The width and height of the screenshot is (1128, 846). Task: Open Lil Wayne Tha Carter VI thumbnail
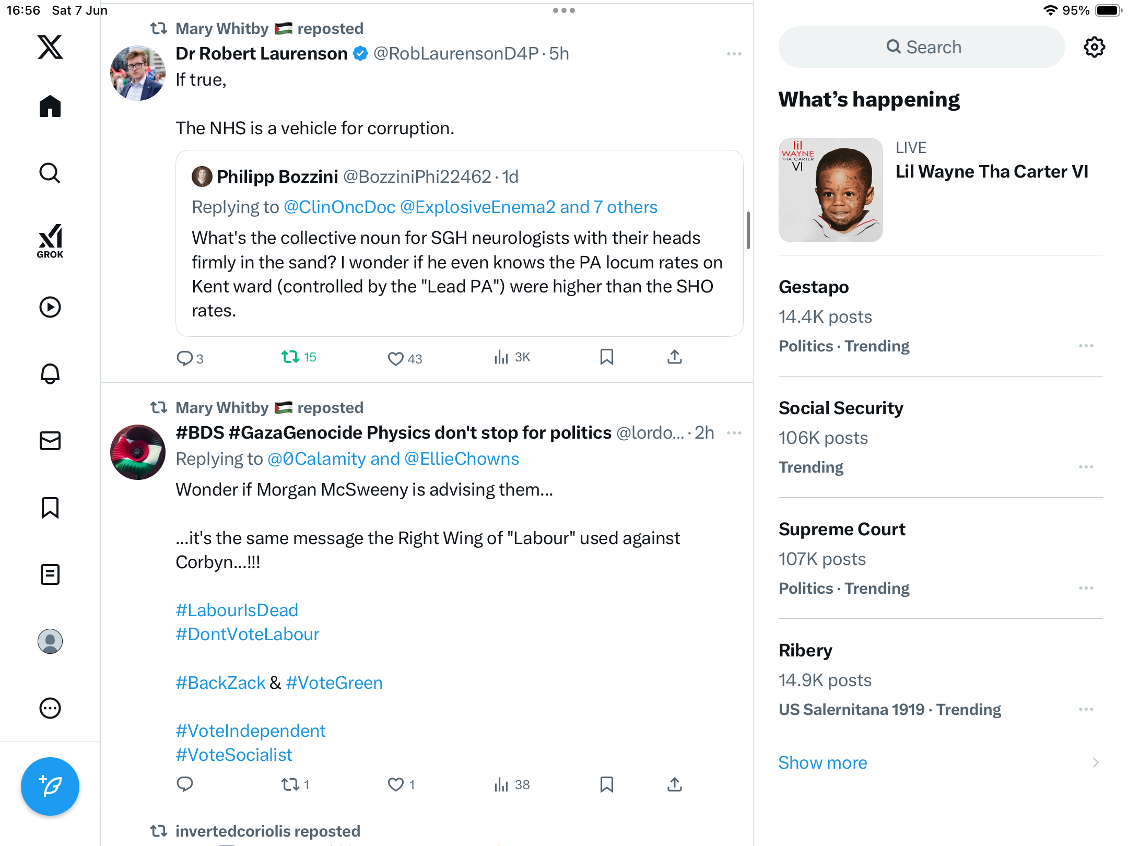(830, 190)
